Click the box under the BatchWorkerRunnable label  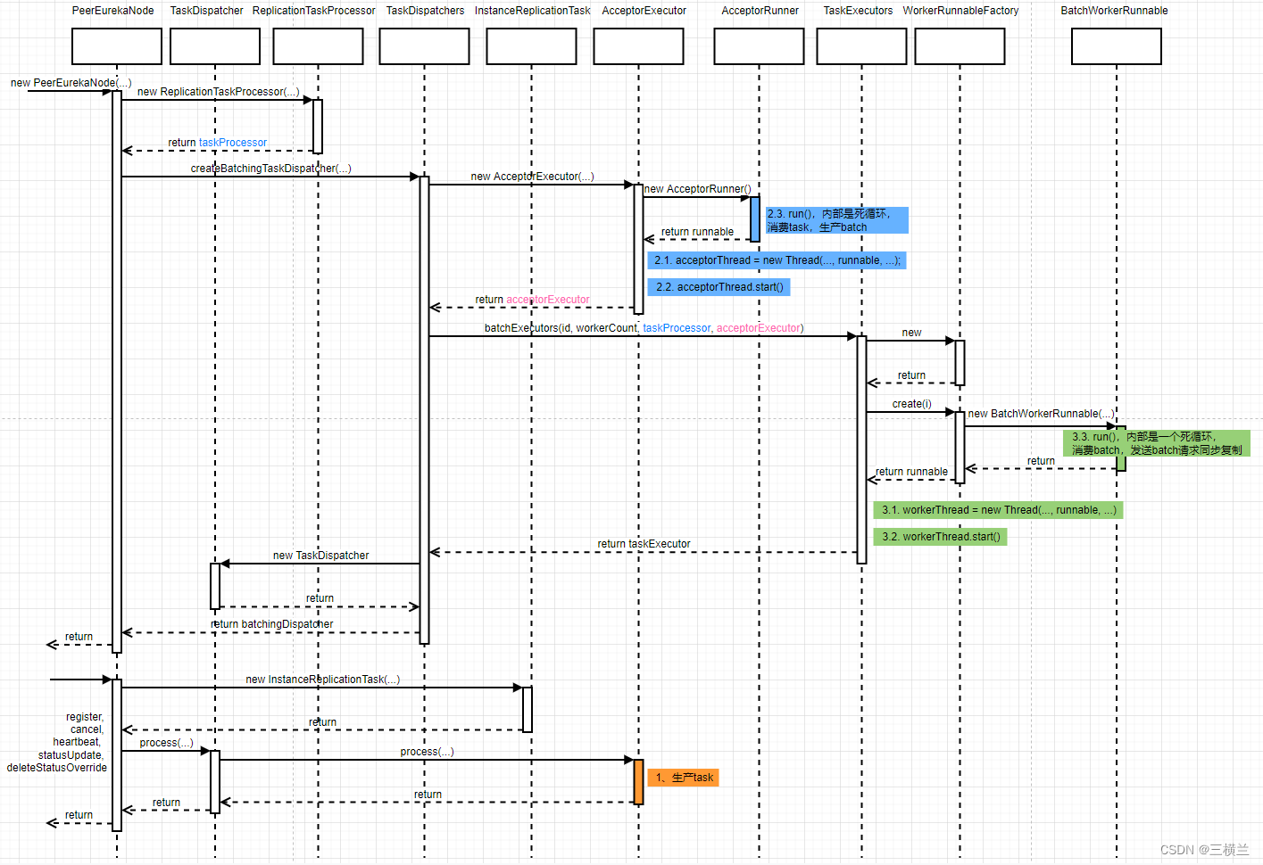click(x=1117, y=46)
